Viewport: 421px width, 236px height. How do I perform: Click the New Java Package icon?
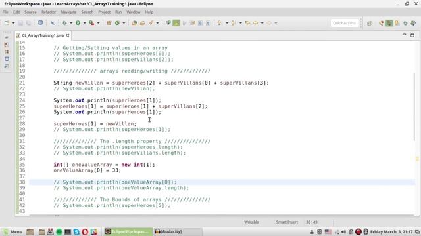pyautogui.click(x=109, y=23)
